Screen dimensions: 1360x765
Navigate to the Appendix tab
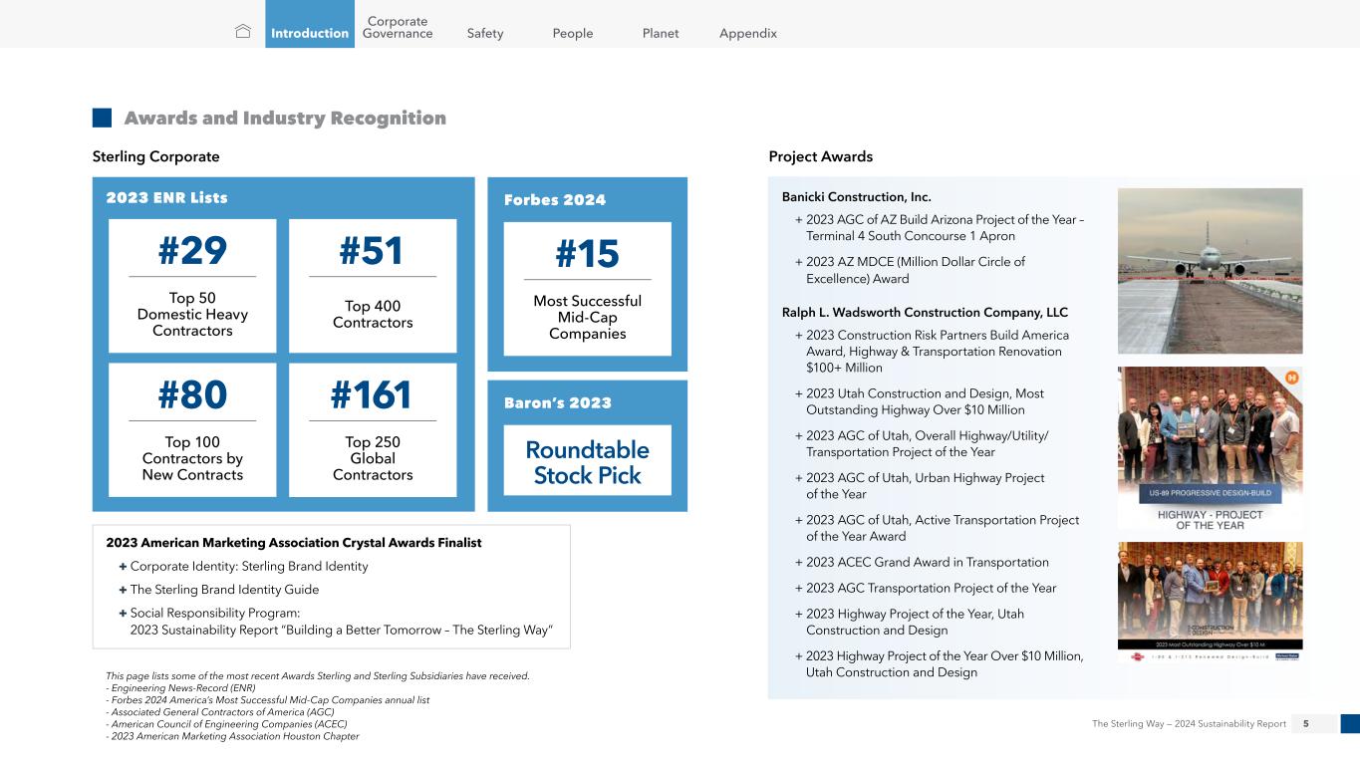pos(748,33)
